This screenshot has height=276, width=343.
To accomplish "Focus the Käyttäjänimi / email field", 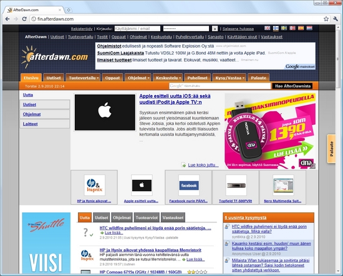I will pos(137,29).
